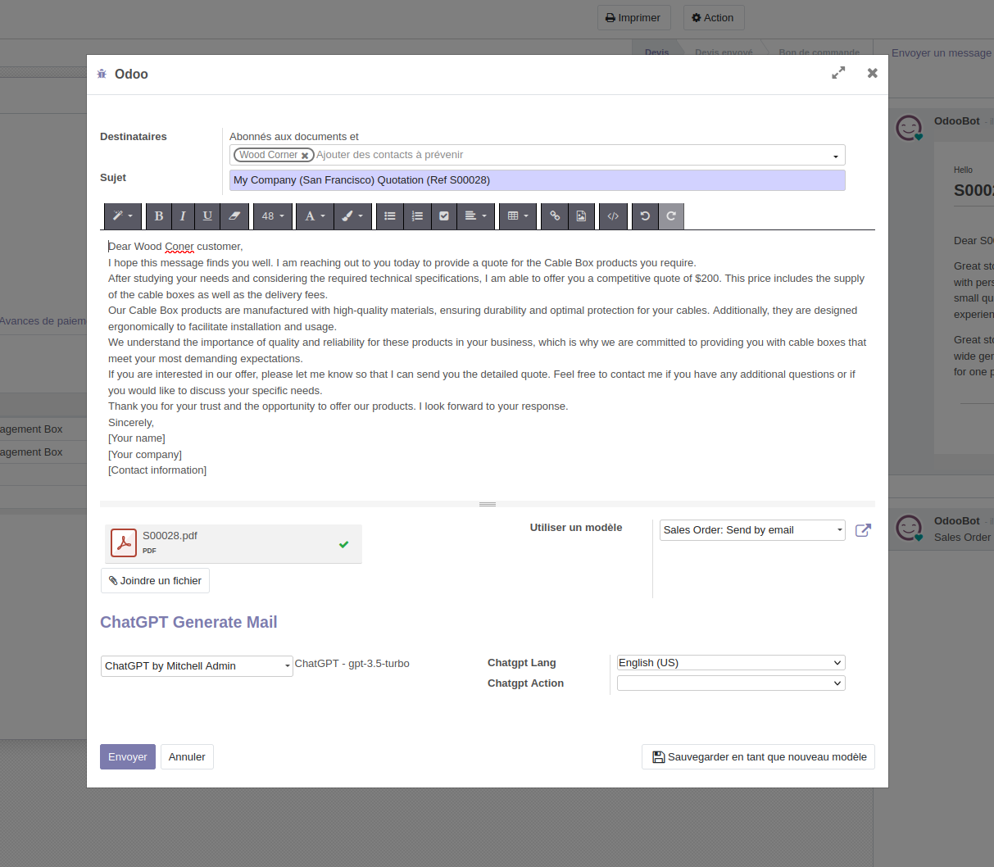The width and height of the screenshot is (994, 867).
Task: Open the font color A dropdown
Action: (315, 216)
